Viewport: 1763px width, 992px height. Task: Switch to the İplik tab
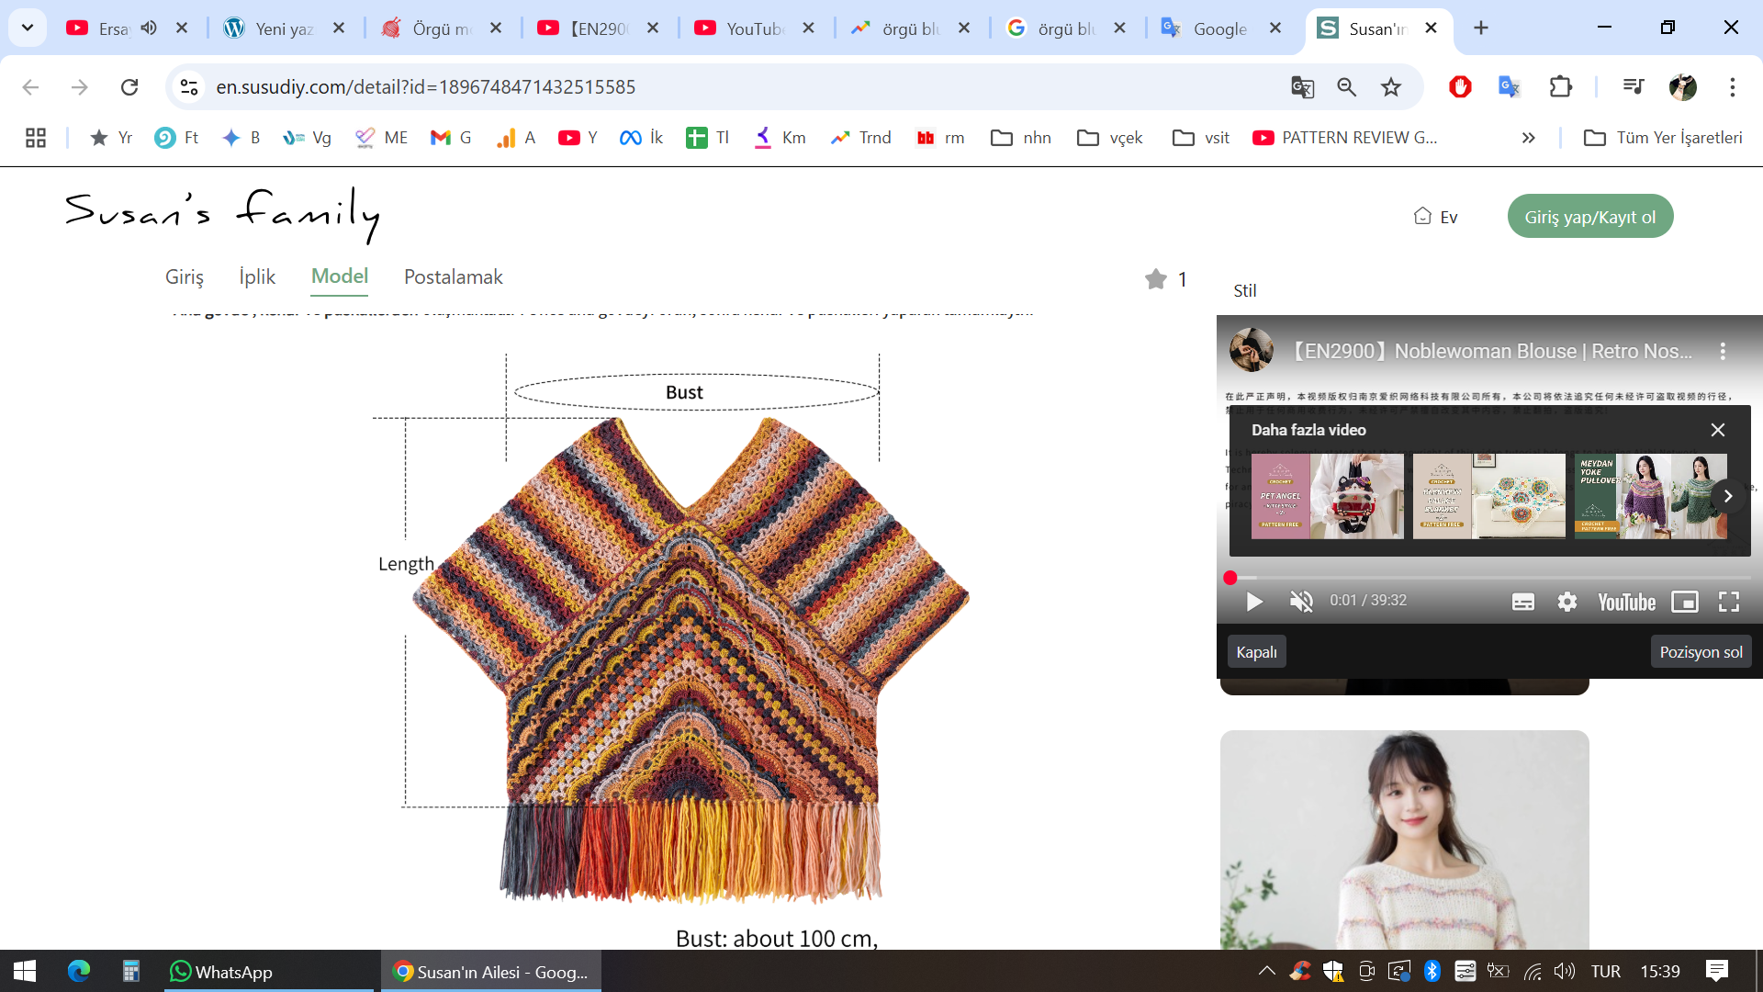click(x=257, y=276)
